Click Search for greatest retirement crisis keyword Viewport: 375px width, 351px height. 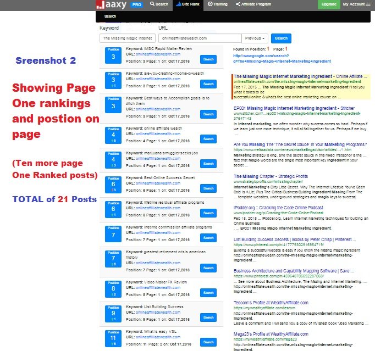pyautogui.click(x=208, y=268)
